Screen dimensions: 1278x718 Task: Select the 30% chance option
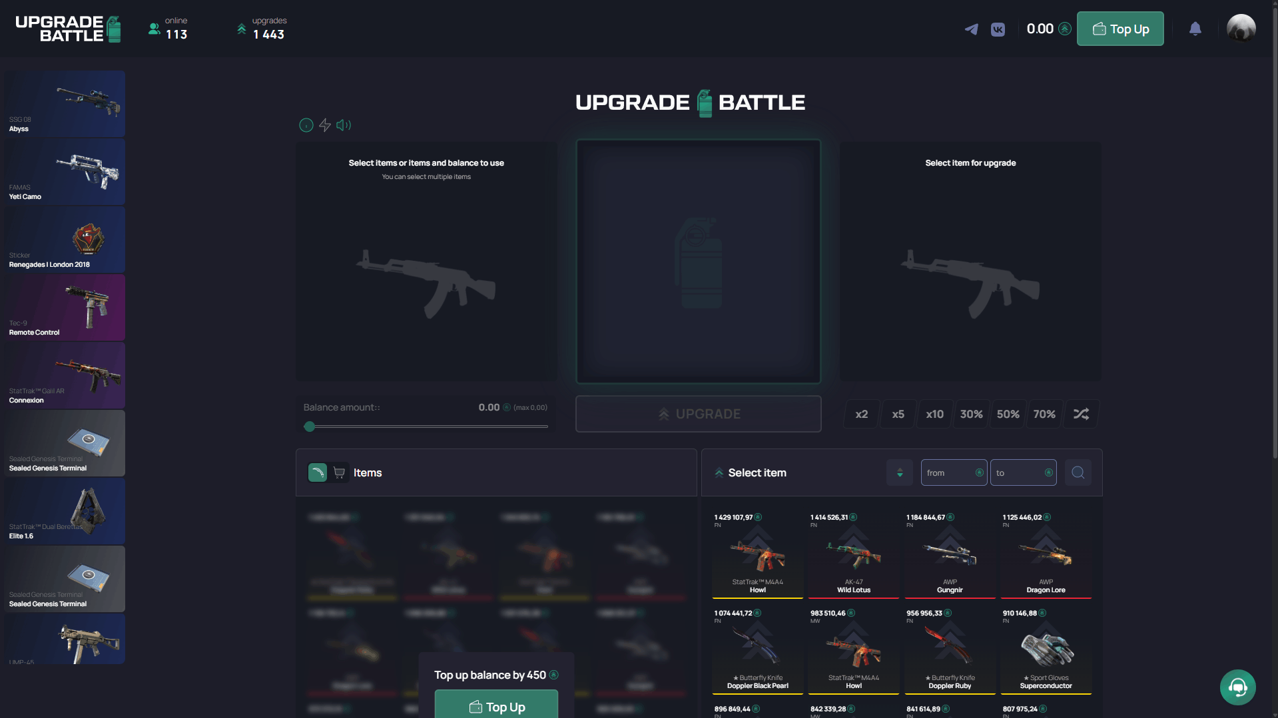(x=972, y=414)
